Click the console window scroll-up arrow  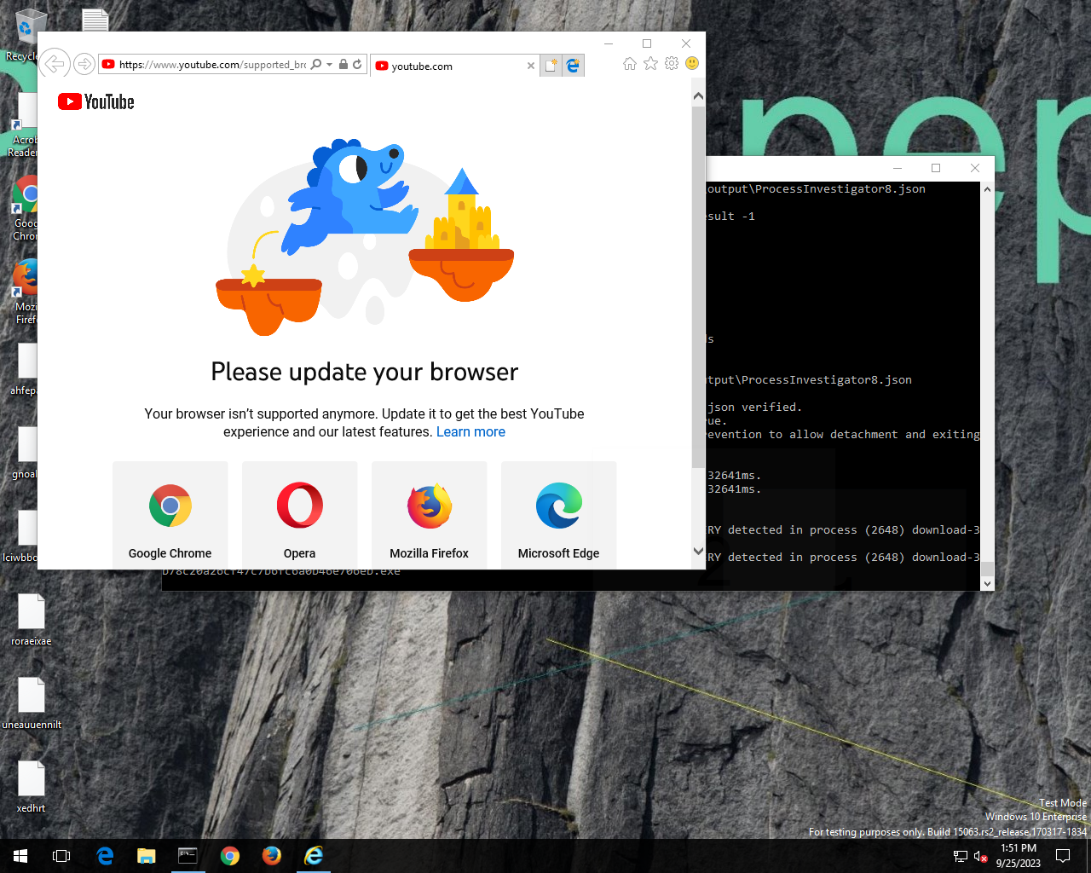(x=987, y=189)
